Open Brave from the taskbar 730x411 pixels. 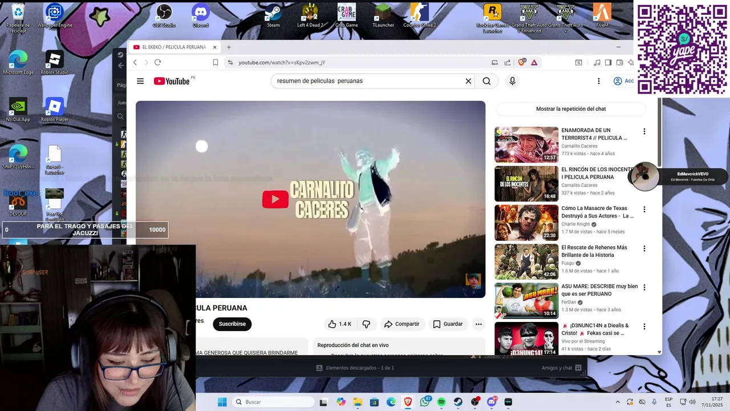(x=408, y=402)
